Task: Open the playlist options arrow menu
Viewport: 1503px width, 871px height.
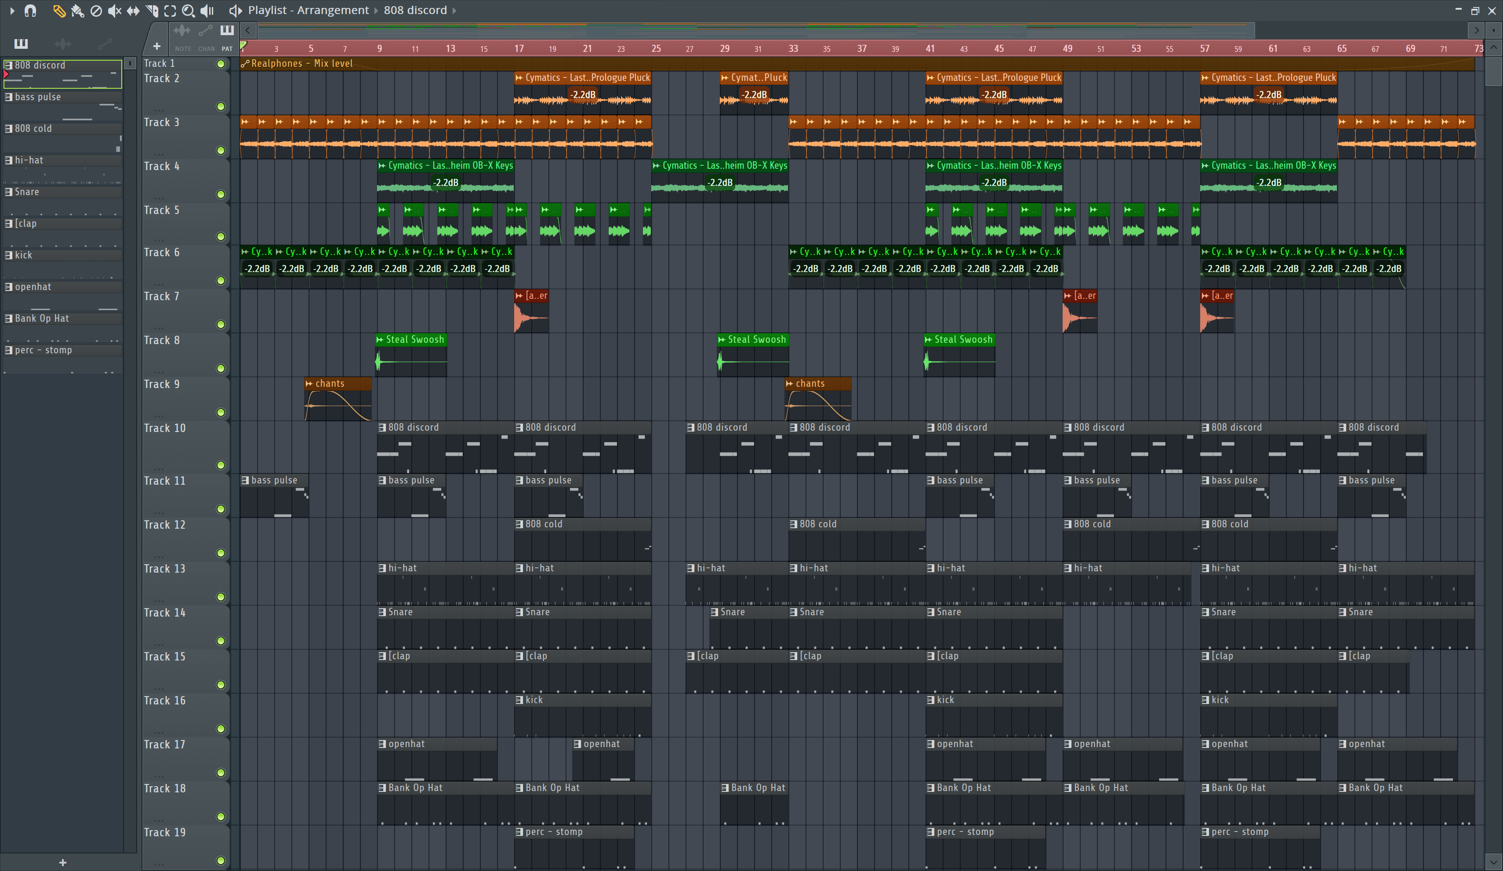Action: (x=12, y=10)
